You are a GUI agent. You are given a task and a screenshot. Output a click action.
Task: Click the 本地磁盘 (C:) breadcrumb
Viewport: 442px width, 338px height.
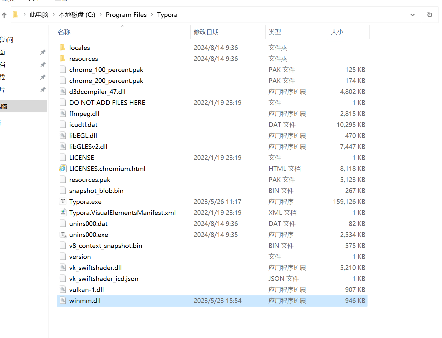(77, 15)
